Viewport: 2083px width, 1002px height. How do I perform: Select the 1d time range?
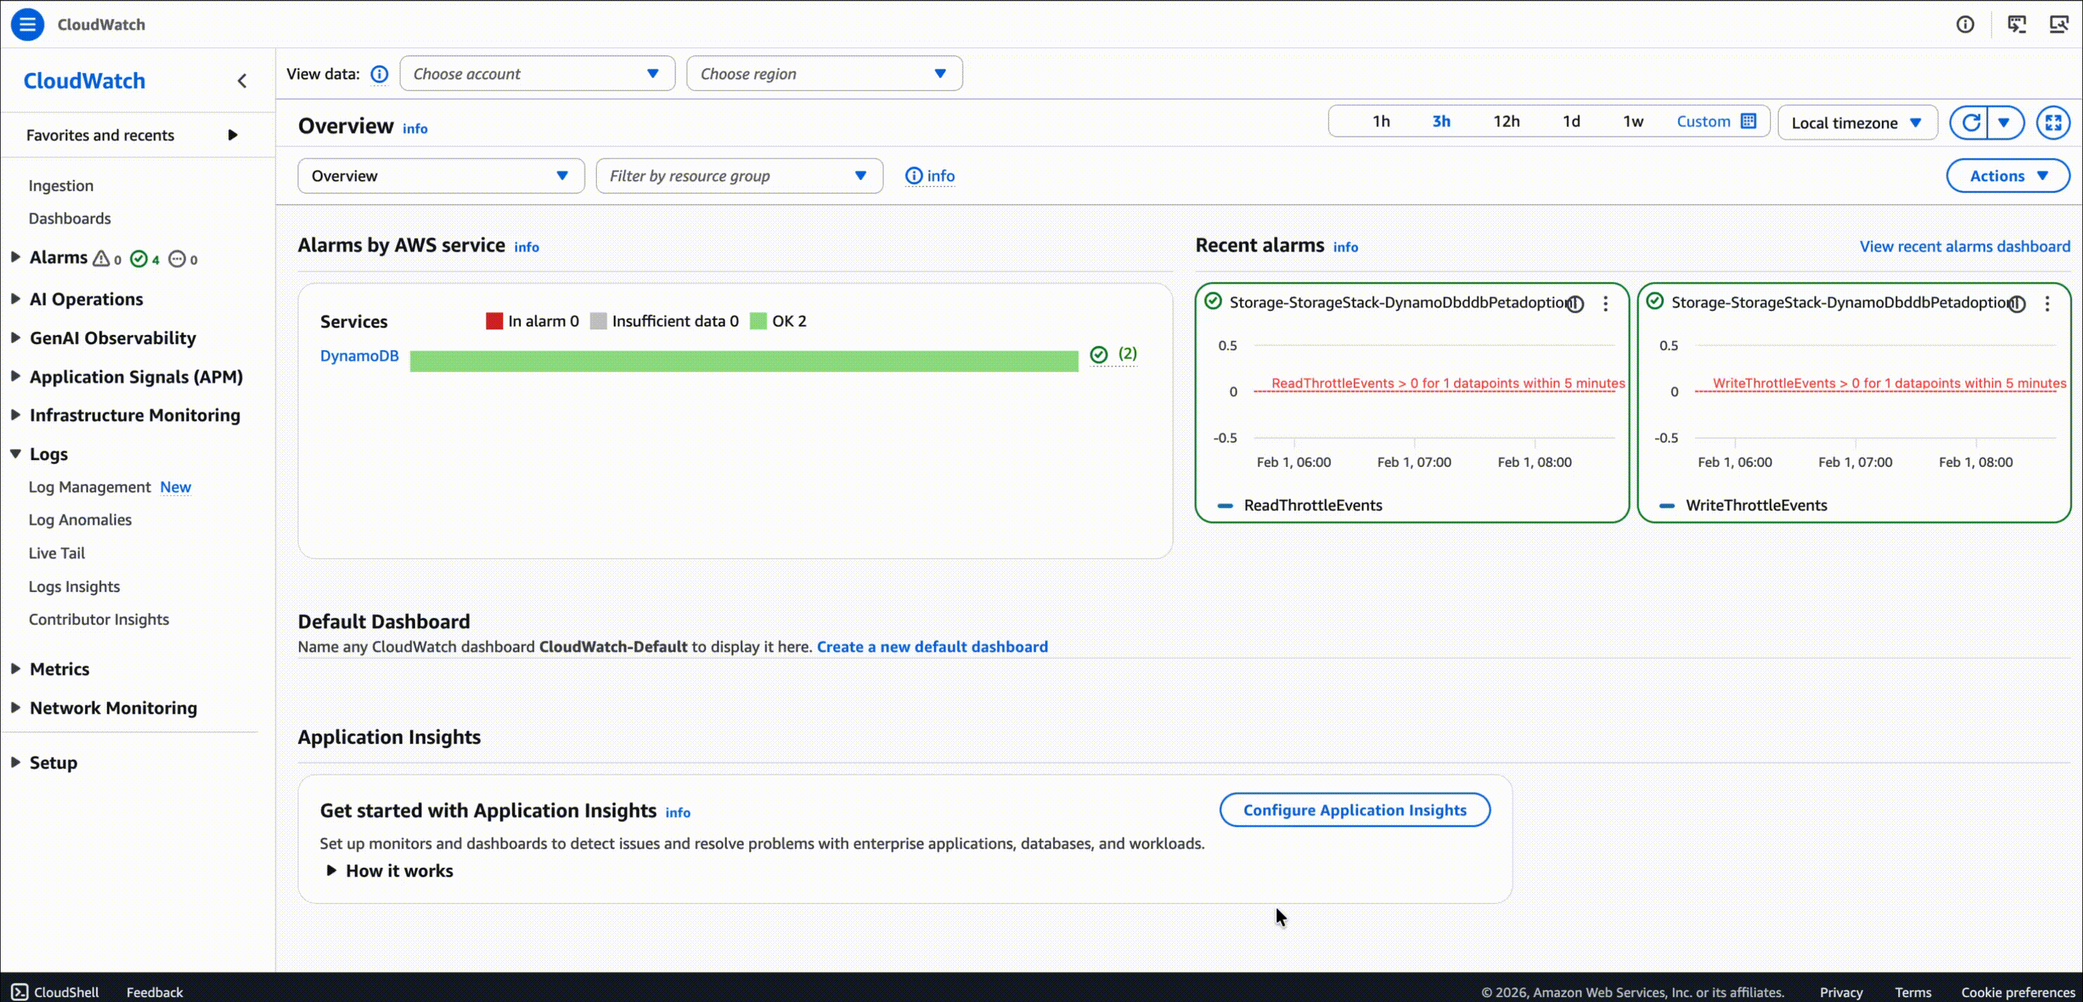pyautogui.click(x=1571, y=122)
